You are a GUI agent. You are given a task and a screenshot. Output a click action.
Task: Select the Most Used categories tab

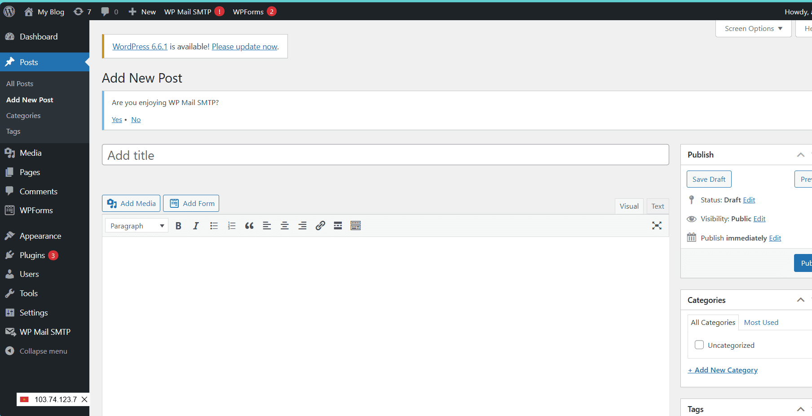[x=761, y=322]
